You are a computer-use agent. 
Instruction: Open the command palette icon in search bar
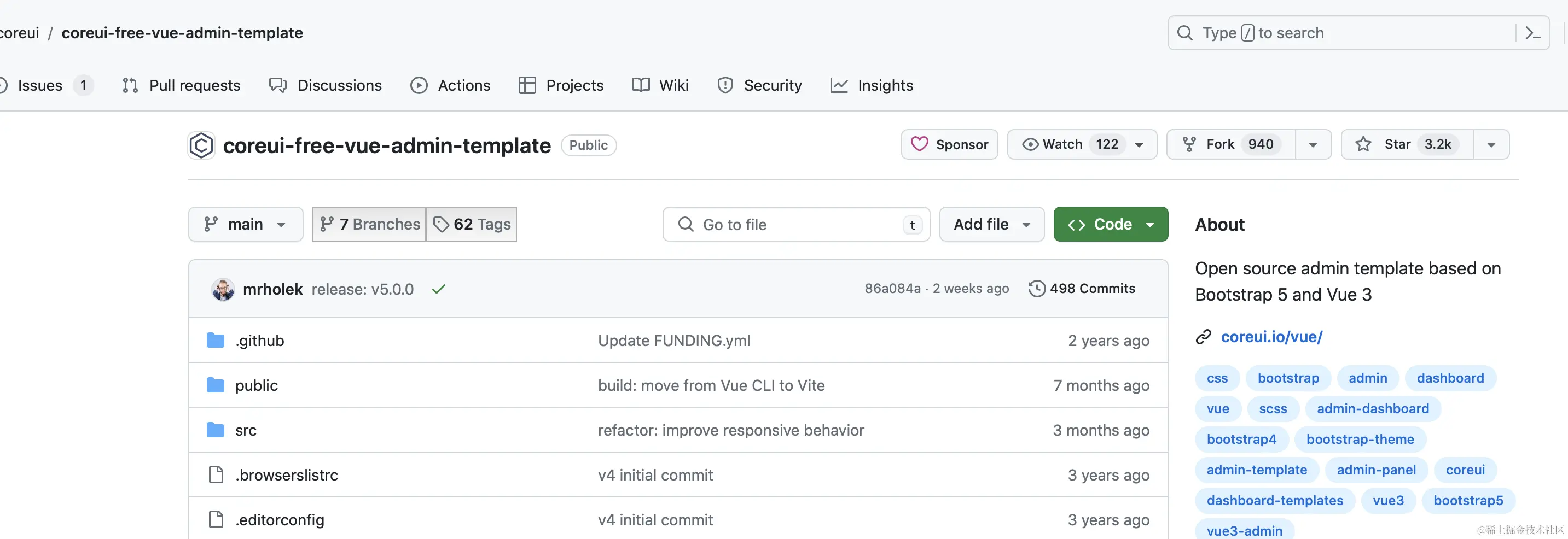tap(1532, 33)
